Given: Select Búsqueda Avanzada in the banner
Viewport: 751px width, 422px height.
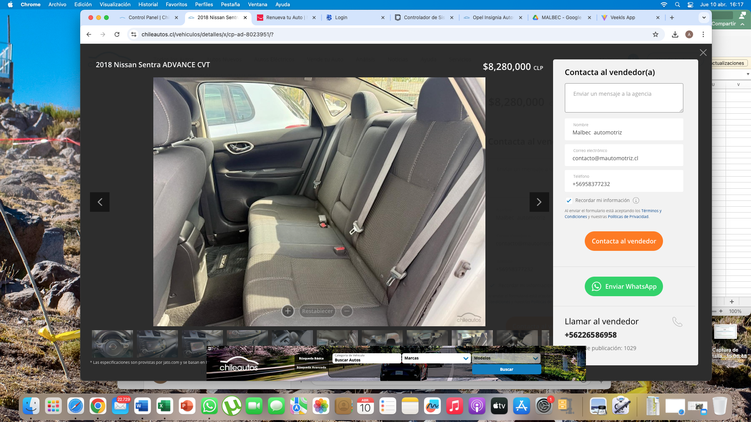Looking at the screenshot, I should (311, 367).
